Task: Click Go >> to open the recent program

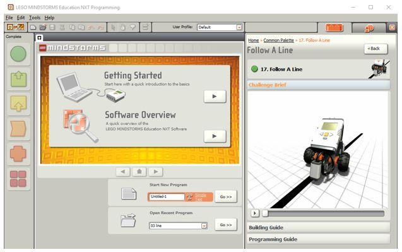Action: pos(226,225)
